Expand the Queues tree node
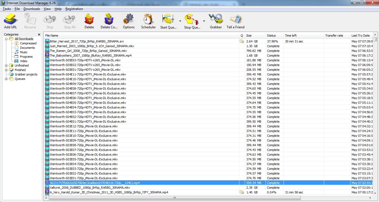 6,79
